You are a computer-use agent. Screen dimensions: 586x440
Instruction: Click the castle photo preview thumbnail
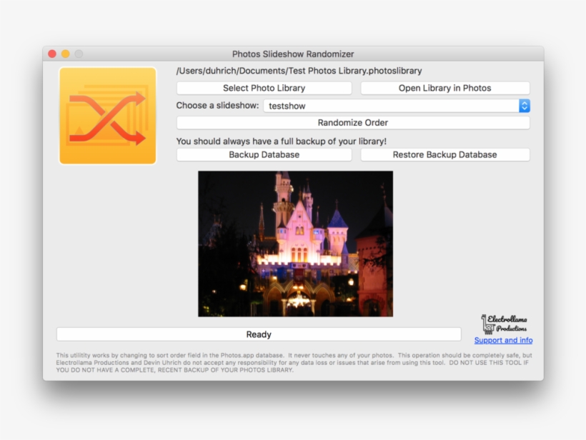click(x=295, y=244)
